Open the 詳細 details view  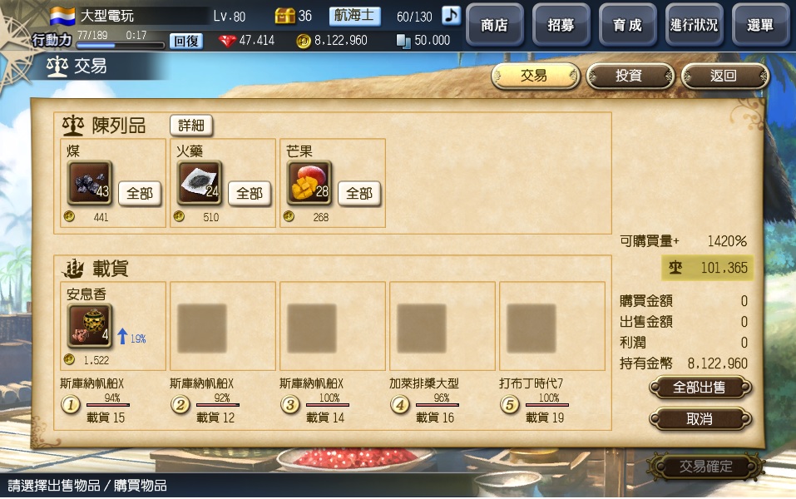coord(190,126)
